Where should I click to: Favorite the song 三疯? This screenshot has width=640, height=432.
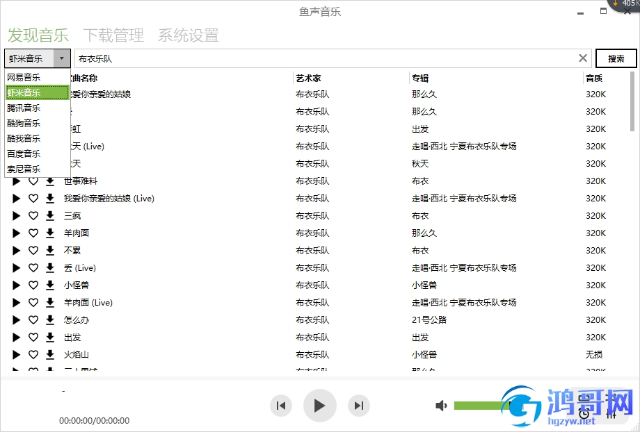[33, 216]
